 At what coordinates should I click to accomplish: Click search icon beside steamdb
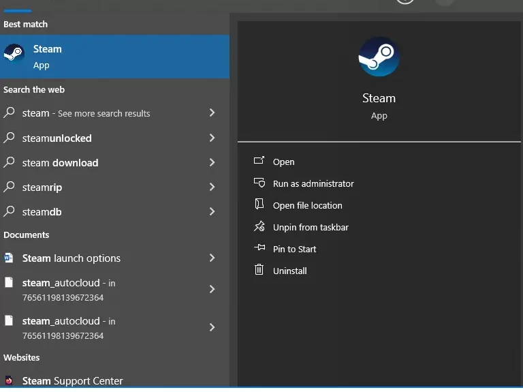point(10,211)
